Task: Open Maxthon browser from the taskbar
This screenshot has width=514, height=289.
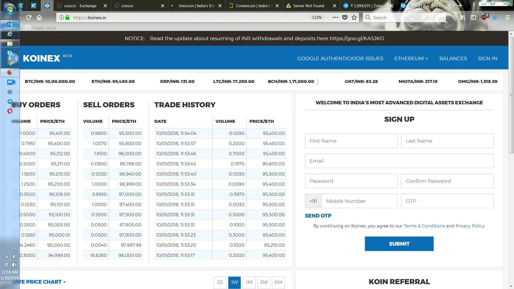Action: [x=10, y=82]
